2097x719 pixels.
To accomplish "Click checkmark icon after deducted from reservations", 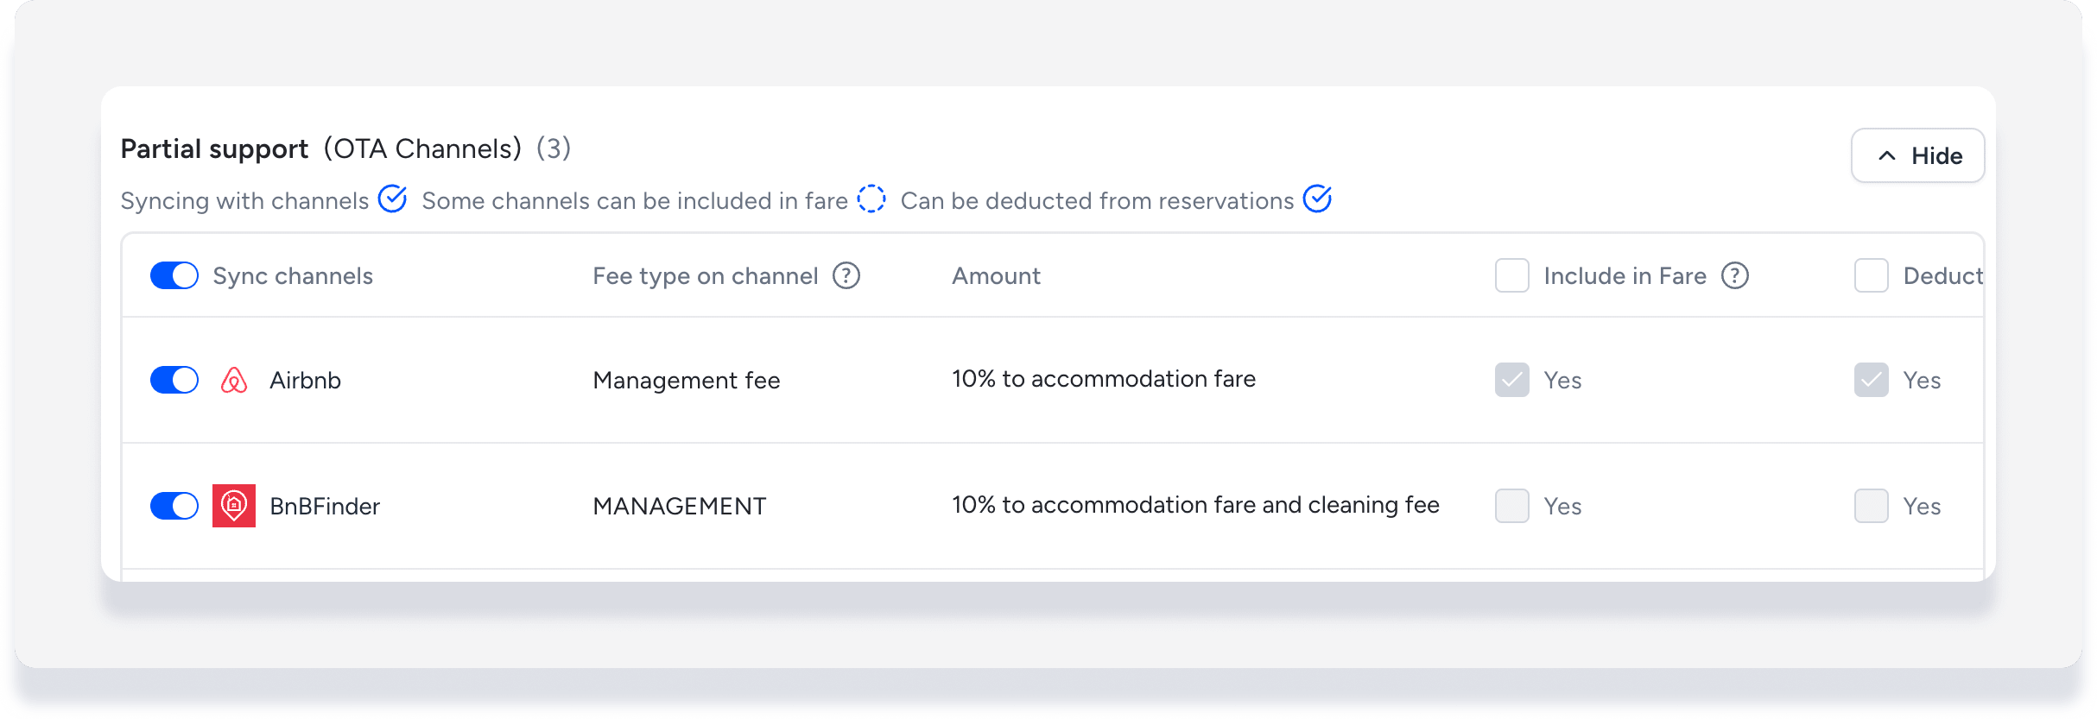I will [1317, 199].
